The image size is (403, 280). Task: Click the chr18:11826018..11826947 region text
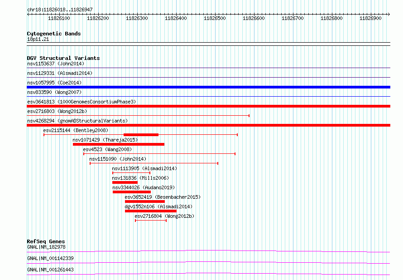point(60,10)
